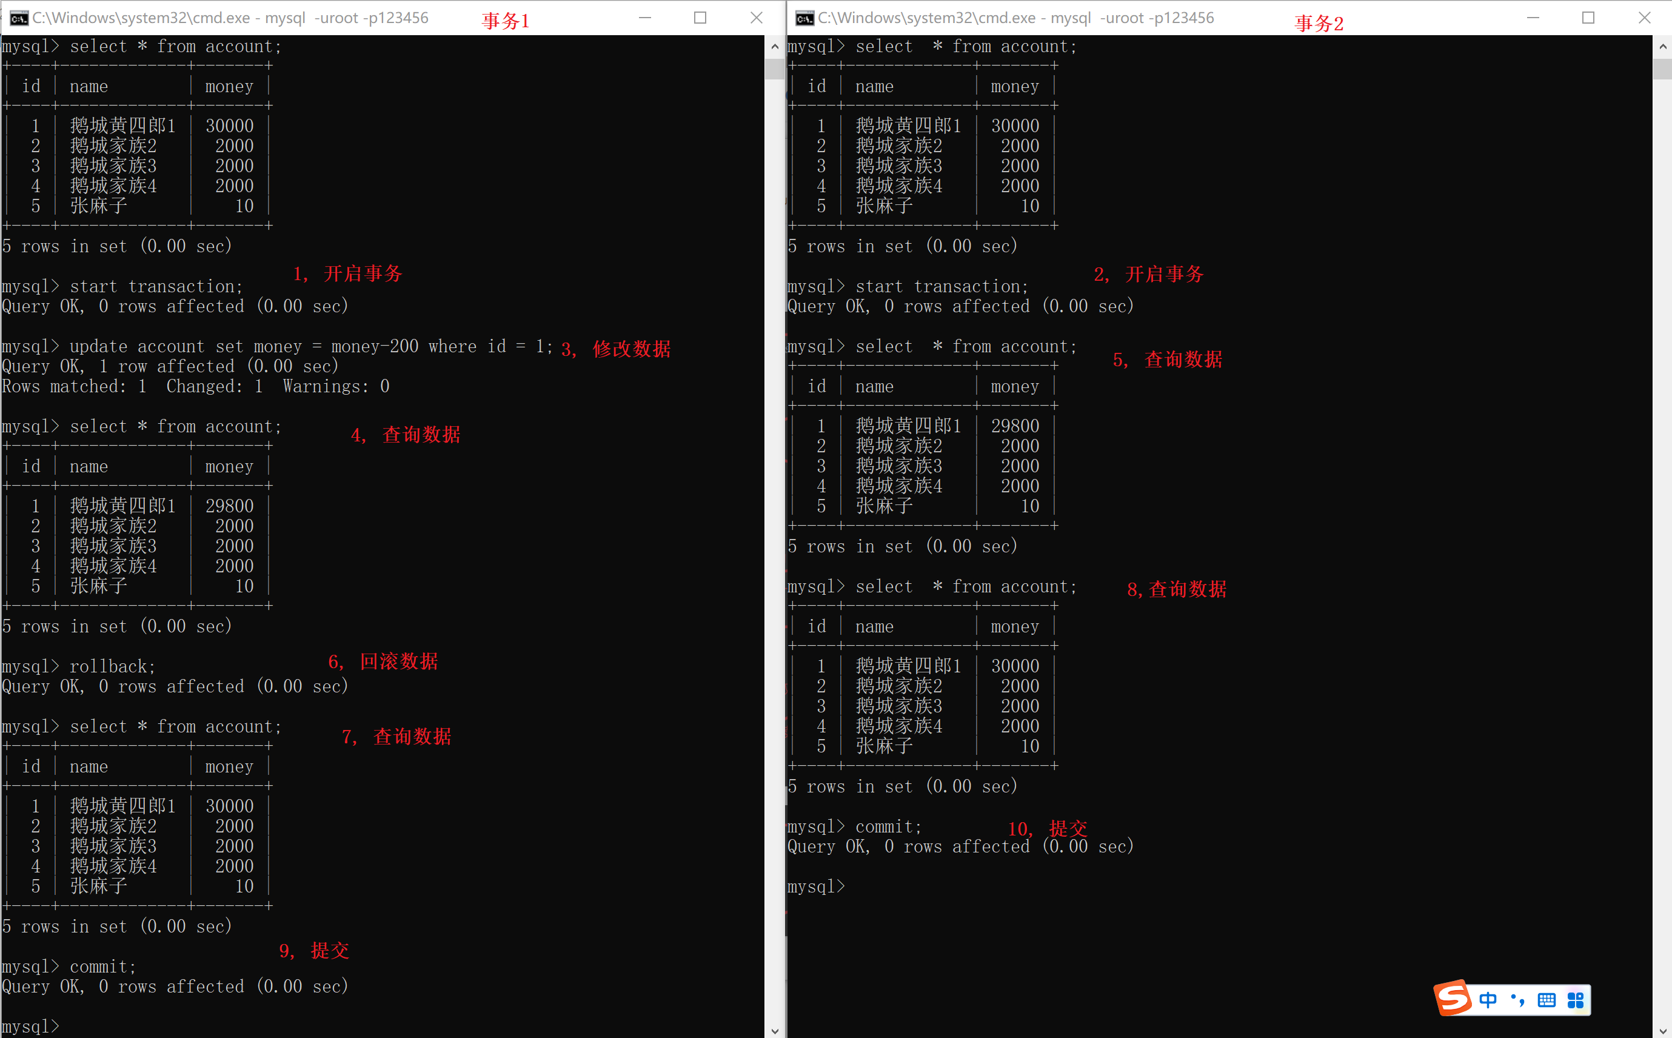Click 'Query OK, 1 row affected' line
Viewport: 1672px width, 1038px height.
tap(170, 367)
